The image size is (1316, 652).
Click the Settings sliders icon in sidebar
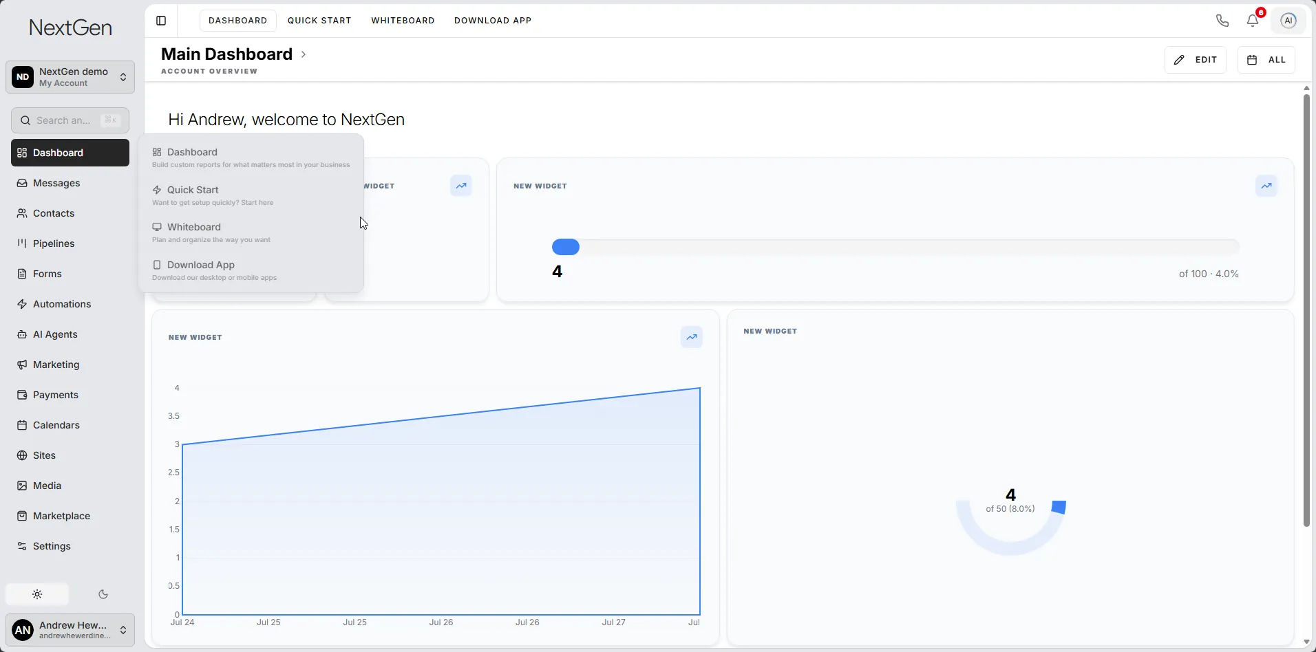point(22,546)
